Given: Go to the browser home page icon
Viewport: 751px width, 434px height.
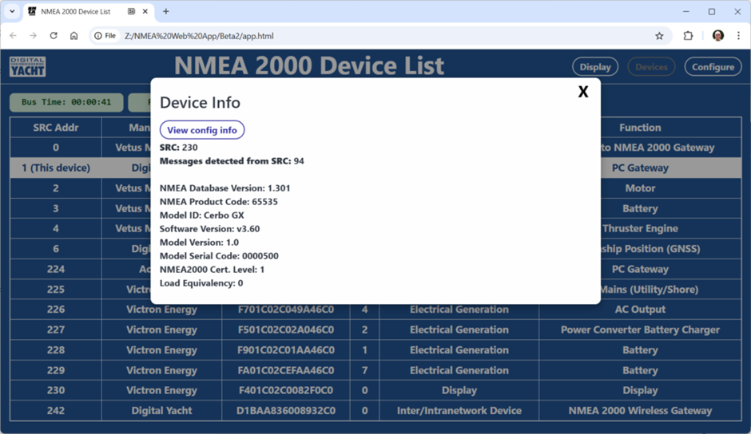Looking at the screenshot, I should [74, 36].
